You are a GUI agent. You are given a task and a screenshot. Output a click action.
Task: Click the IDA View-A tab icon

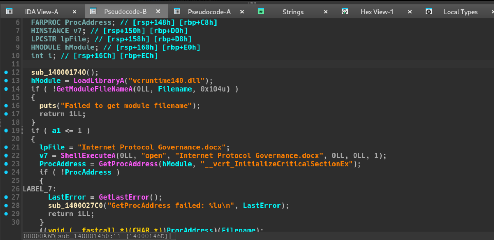pos(9,12)
